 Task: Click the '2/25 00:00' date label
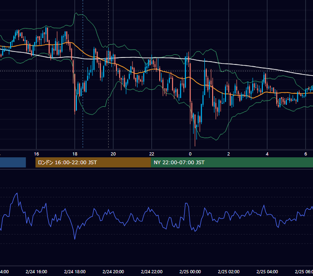click(x=190, y=271)
